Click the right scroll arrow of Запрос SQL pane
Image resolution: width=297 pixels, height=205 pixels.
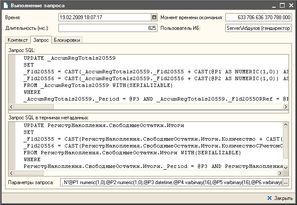tap(285, 107)
